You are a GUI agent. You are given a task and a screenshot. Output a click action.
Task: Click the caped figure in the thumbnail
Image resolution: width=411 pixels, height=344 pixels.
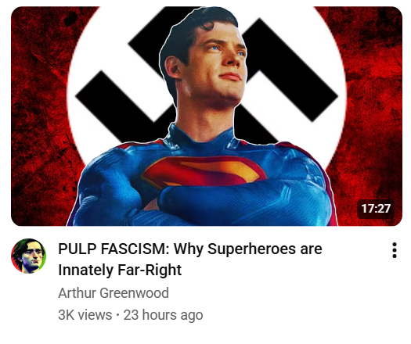point(203,116)
